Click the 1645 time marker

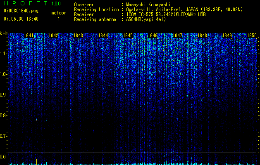click(x=128, y=35)
